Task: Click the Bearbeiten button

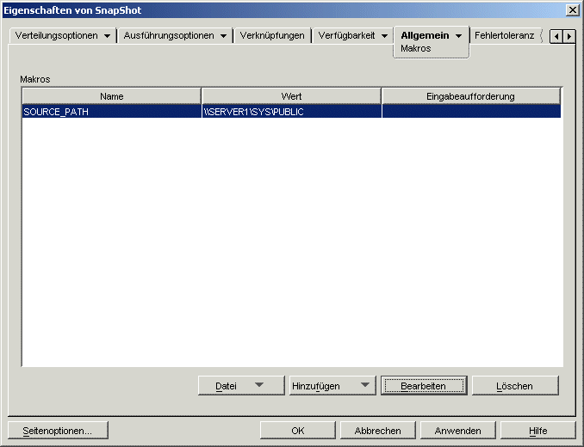Action: 423,386
